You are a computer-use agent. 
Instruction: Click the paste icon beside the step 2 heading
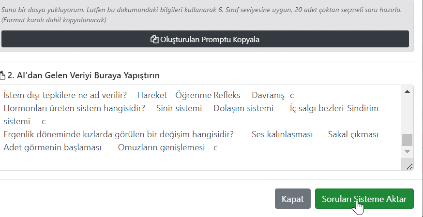coord(2,75)
